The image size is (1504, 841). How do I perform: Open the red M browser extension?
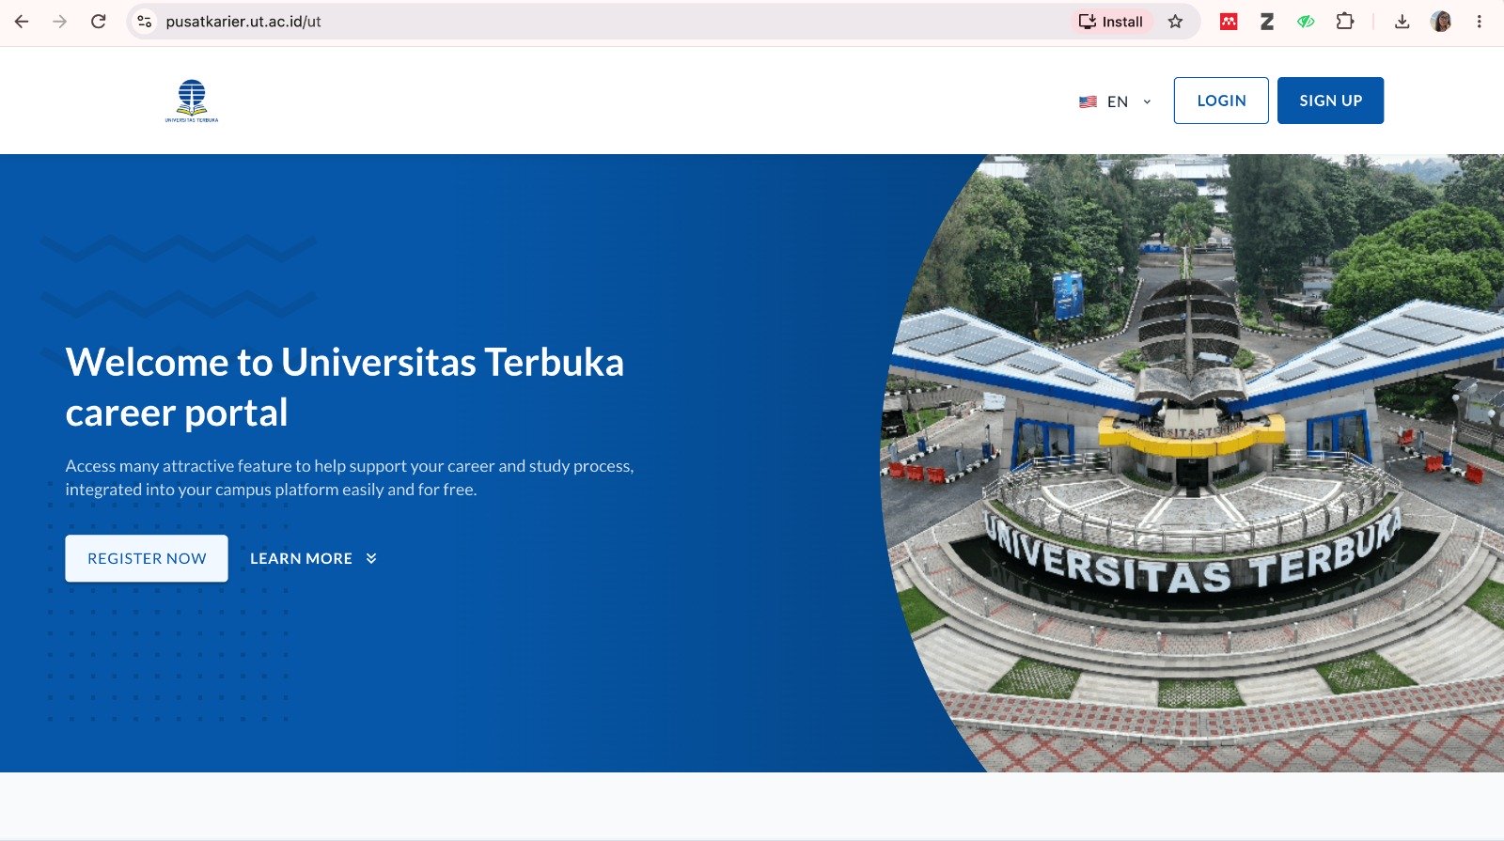[1229, 22]
